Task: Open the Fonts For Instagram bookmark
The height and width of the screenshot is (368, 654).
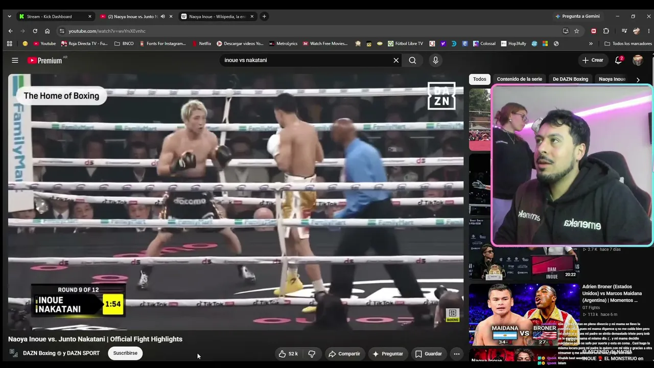Action: [x=162, y=43]
